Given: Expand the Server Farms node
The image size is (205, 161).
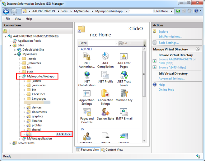Looking at the screenshot, I should (x=11, y=143).
